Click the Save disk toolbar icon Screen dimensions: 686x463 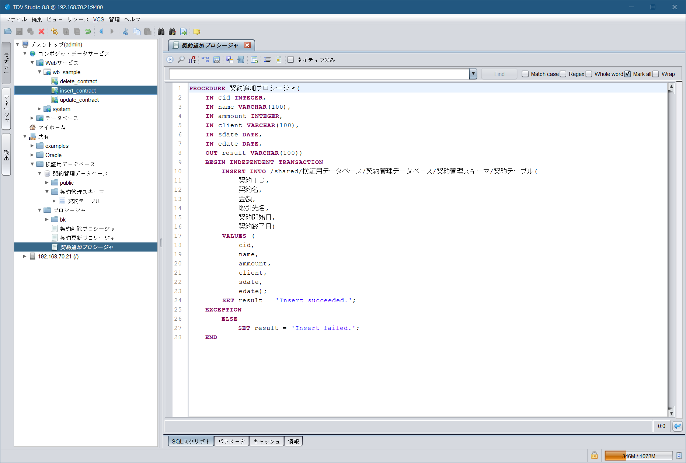coord(19,32)
